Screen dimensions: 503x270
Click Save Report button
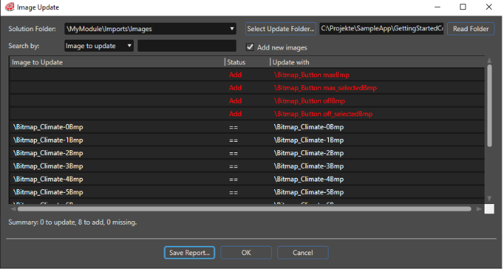click(x=190, y=253)
